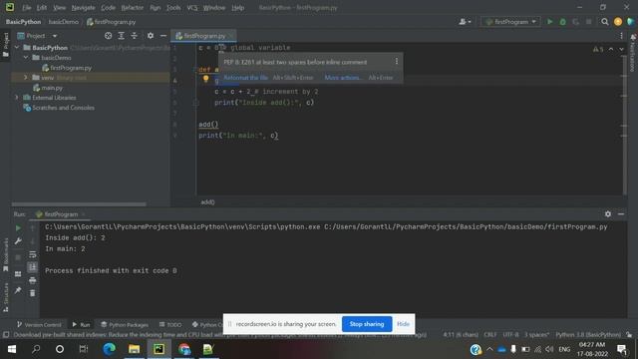This screenshot has height=359, width=638.
Task: Start debugging with the bug icon
Action: coord(562,22)
